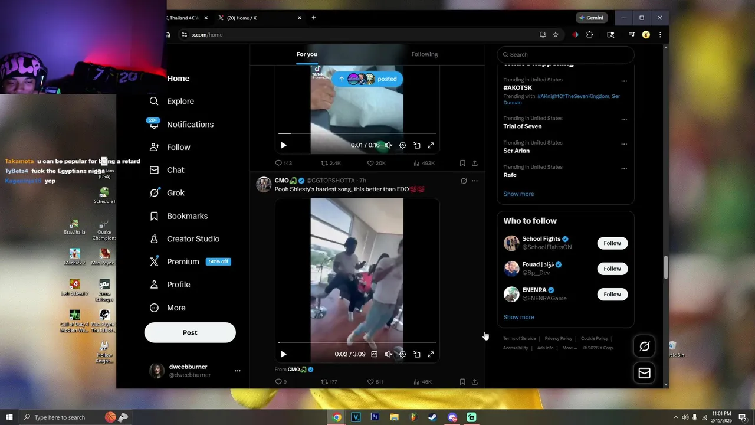Open options for the Trial of Seven trend
Viewport: 755px width, 425px height.
(624, 120)
